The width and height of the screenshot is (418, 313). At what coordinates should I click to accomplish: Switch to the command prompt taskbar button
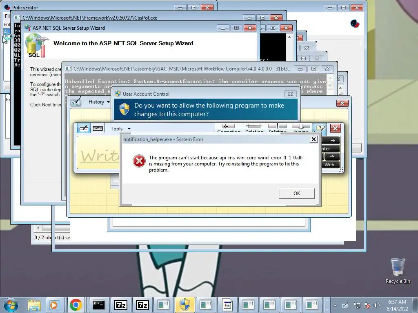point(99,305)
